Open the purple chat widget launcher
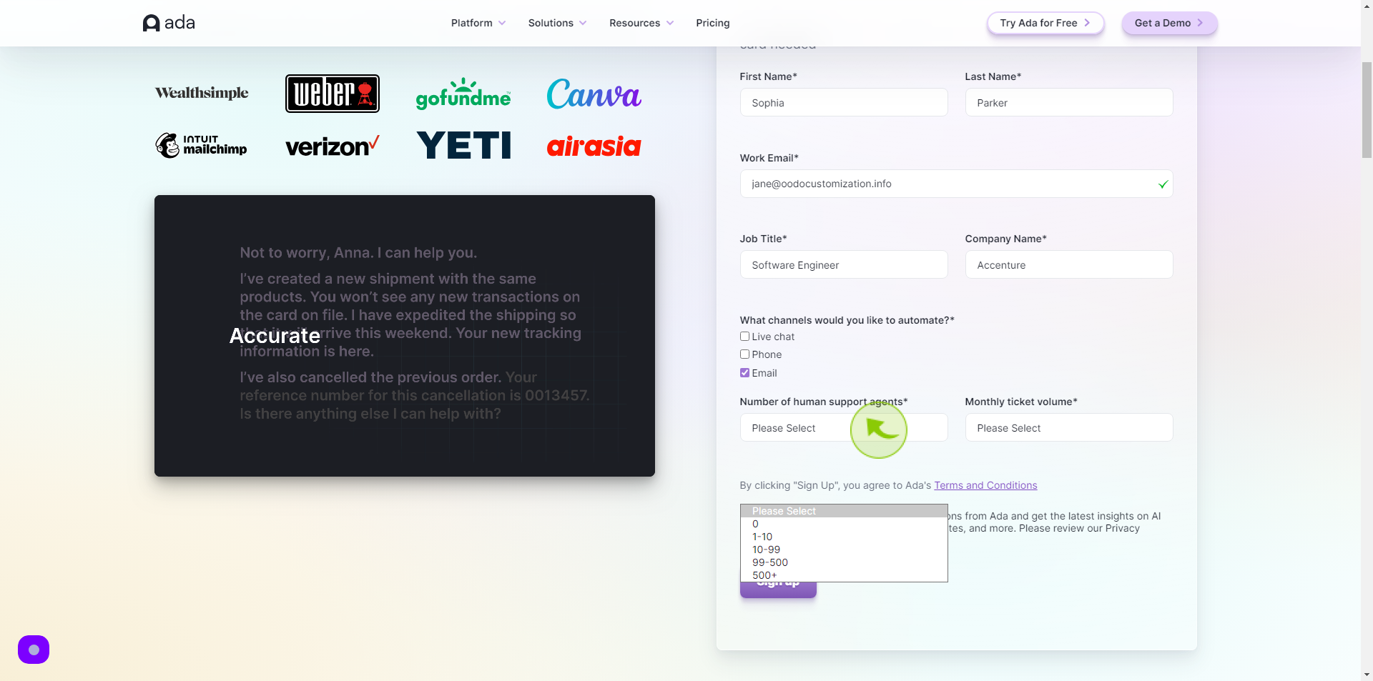This screenshot has height=681, width=1373. (34, 650)
